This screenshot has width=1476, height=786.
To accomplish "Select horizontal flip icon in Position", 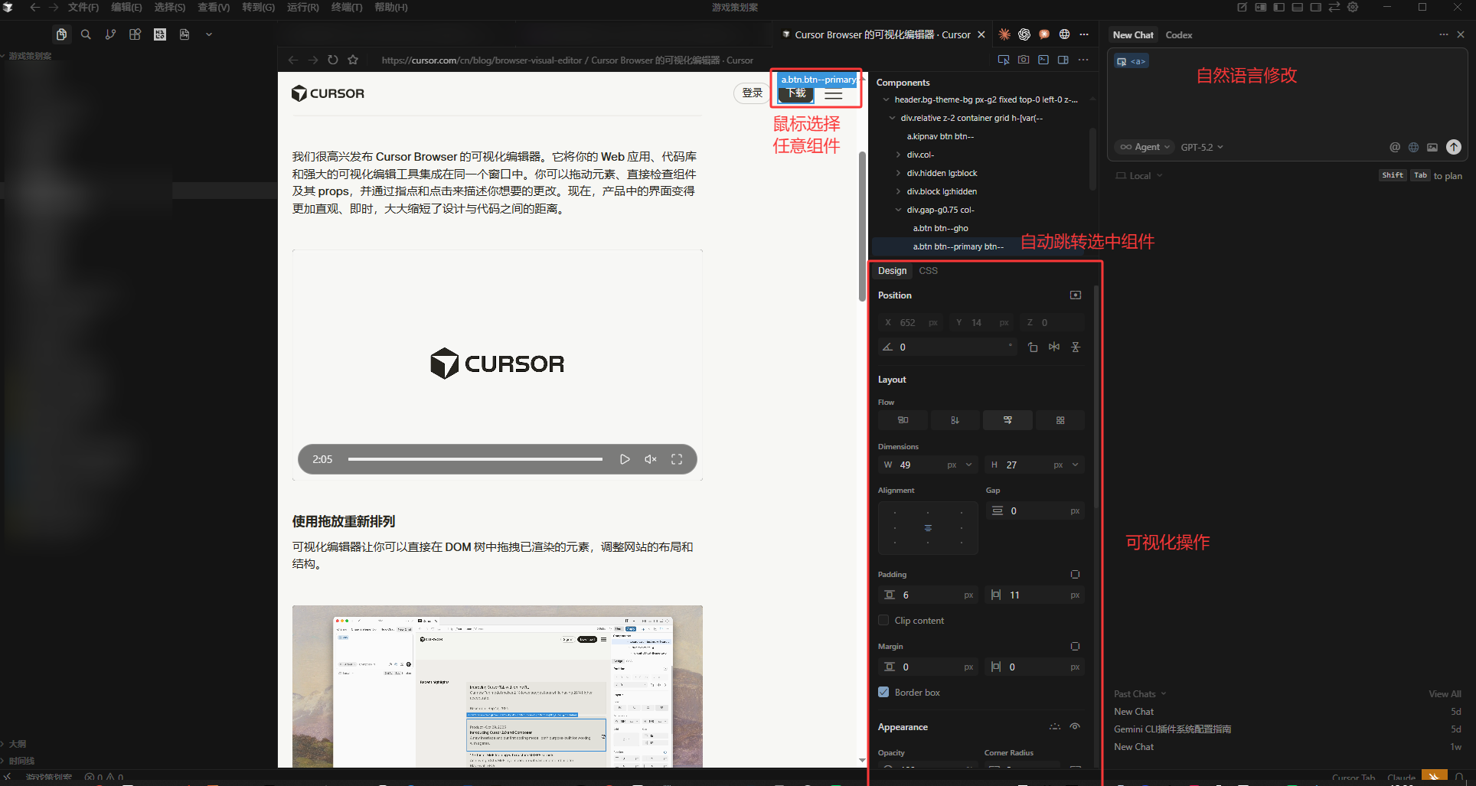I will (x=1054, y=347).
